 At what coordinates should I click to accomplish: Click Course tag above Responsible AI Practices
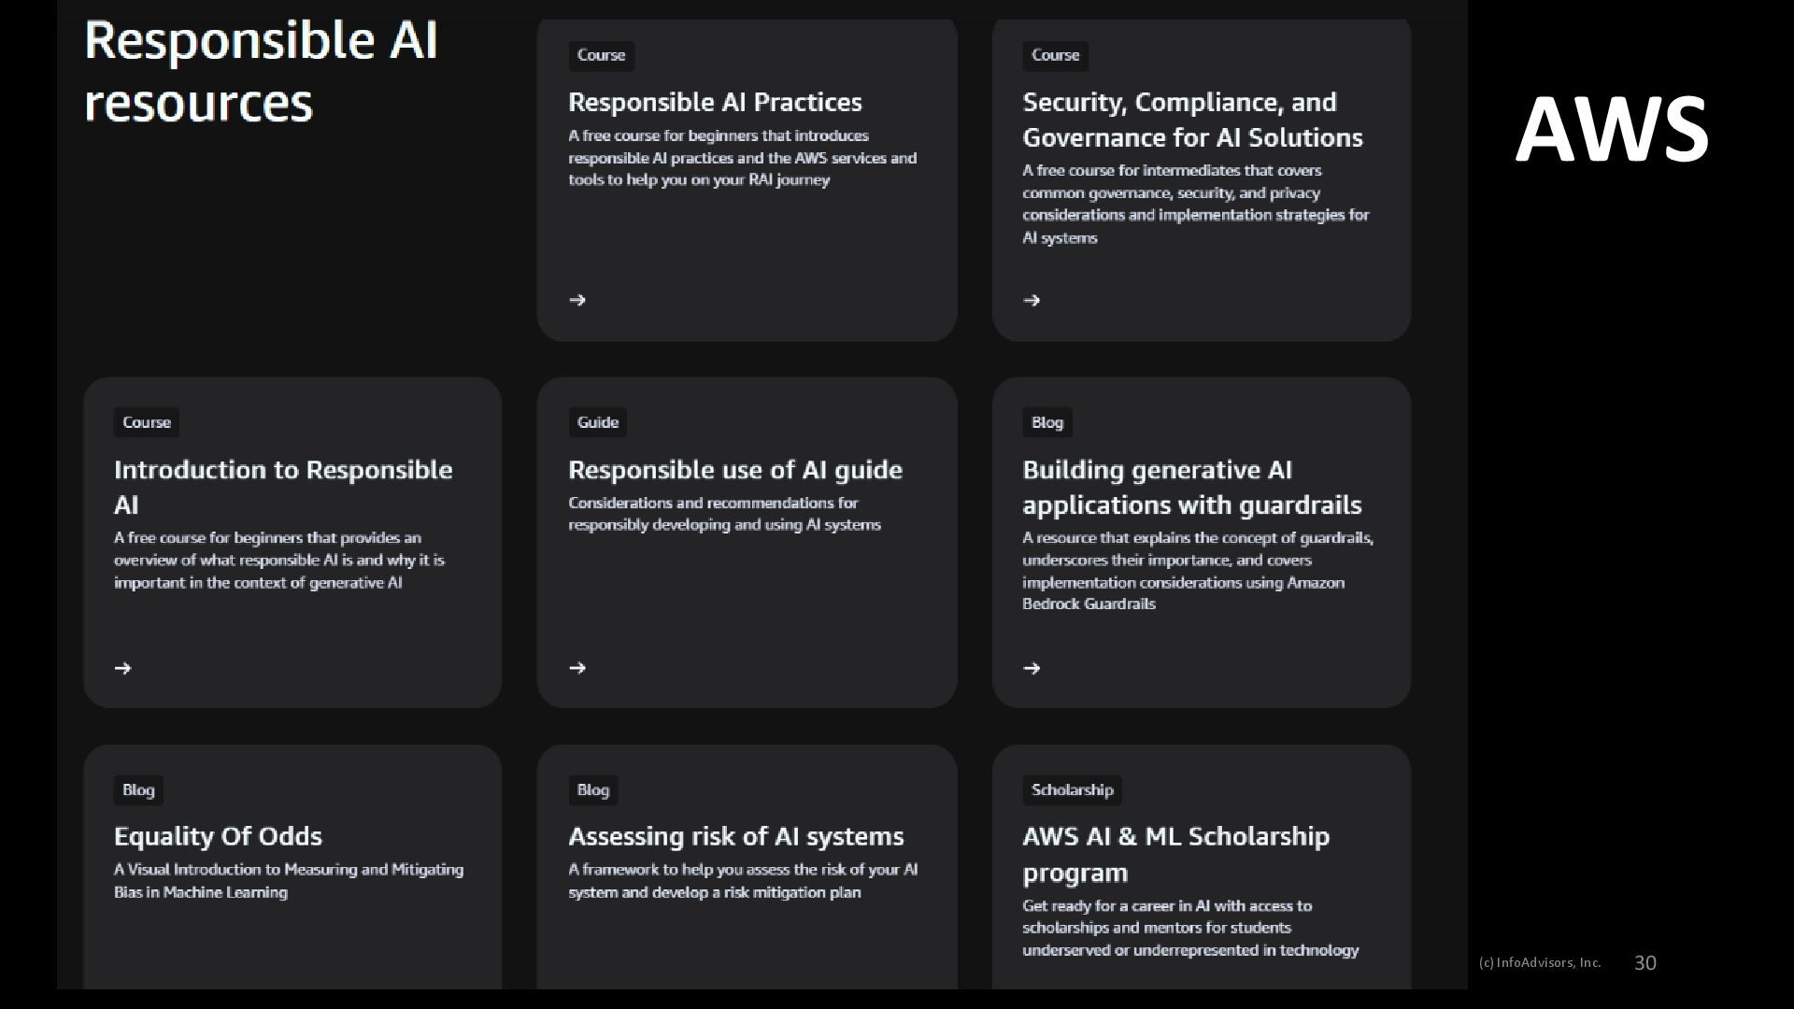pyautogui.click(x=601, y=55)
